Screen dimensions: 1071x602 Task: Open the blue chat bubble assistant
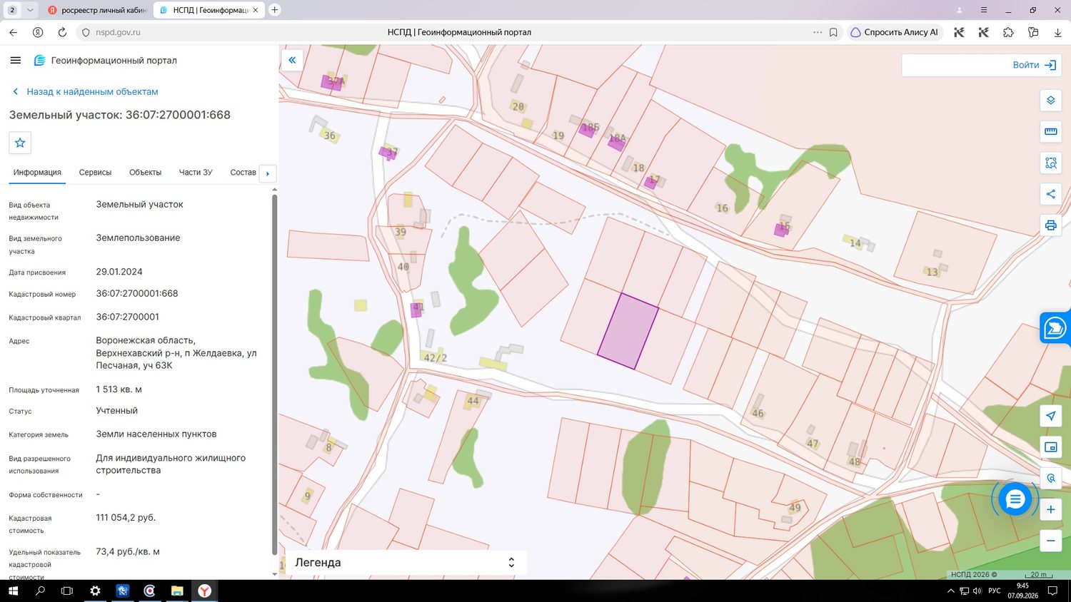1015,499
